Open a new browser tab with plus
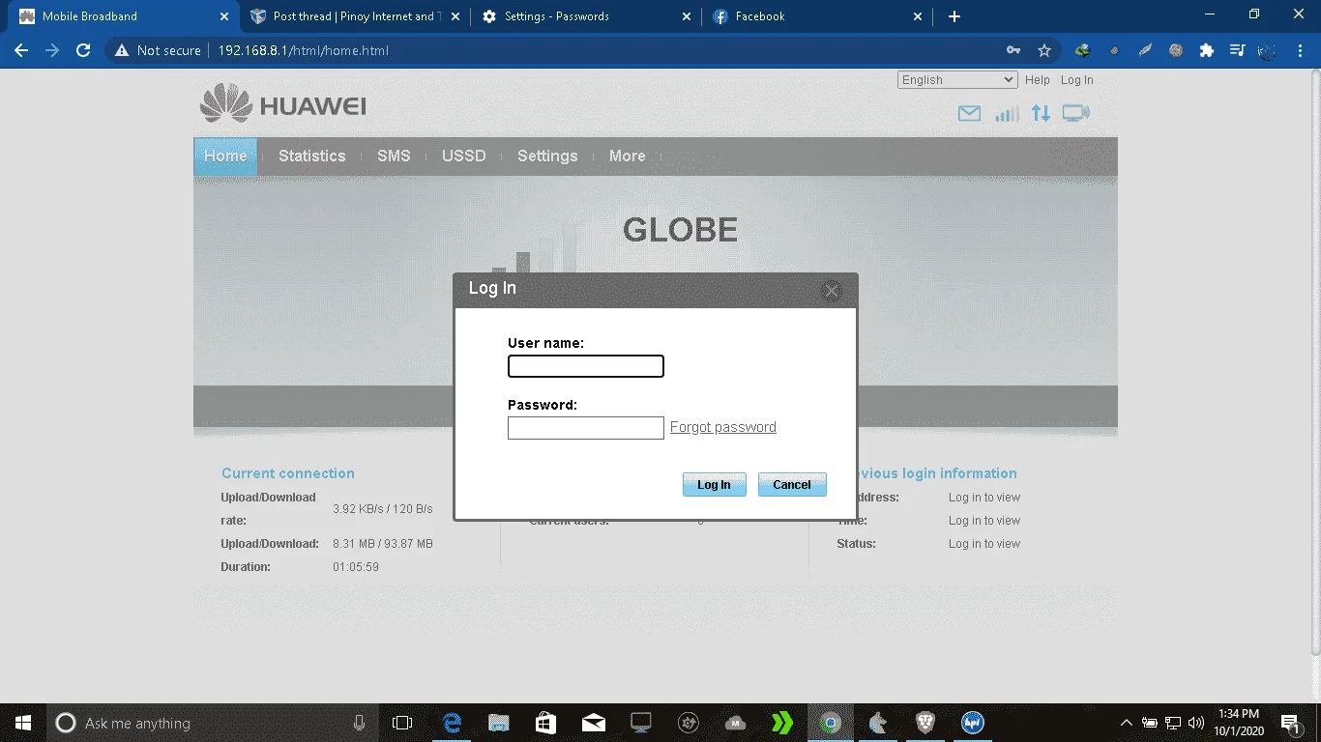 (954, 16)
